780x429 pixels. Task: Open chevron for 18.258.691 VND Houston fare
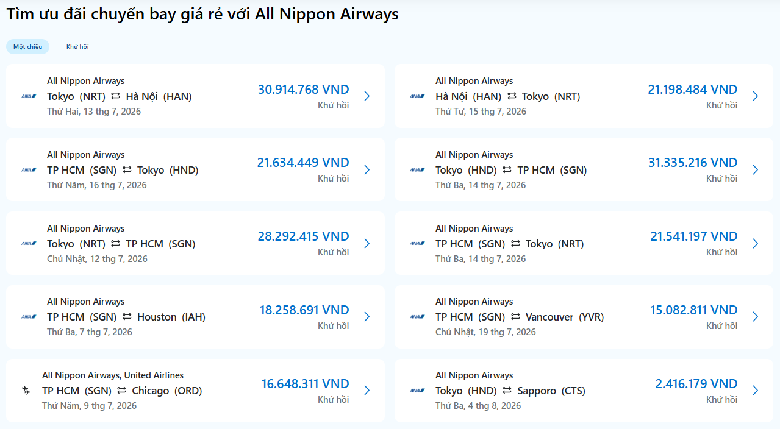coord(367,317)
